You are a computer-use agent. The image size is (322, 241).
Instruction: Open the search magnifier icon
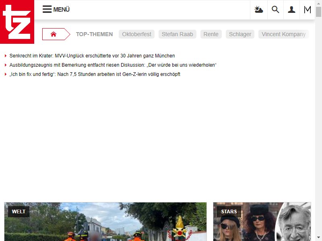[275, 10]
